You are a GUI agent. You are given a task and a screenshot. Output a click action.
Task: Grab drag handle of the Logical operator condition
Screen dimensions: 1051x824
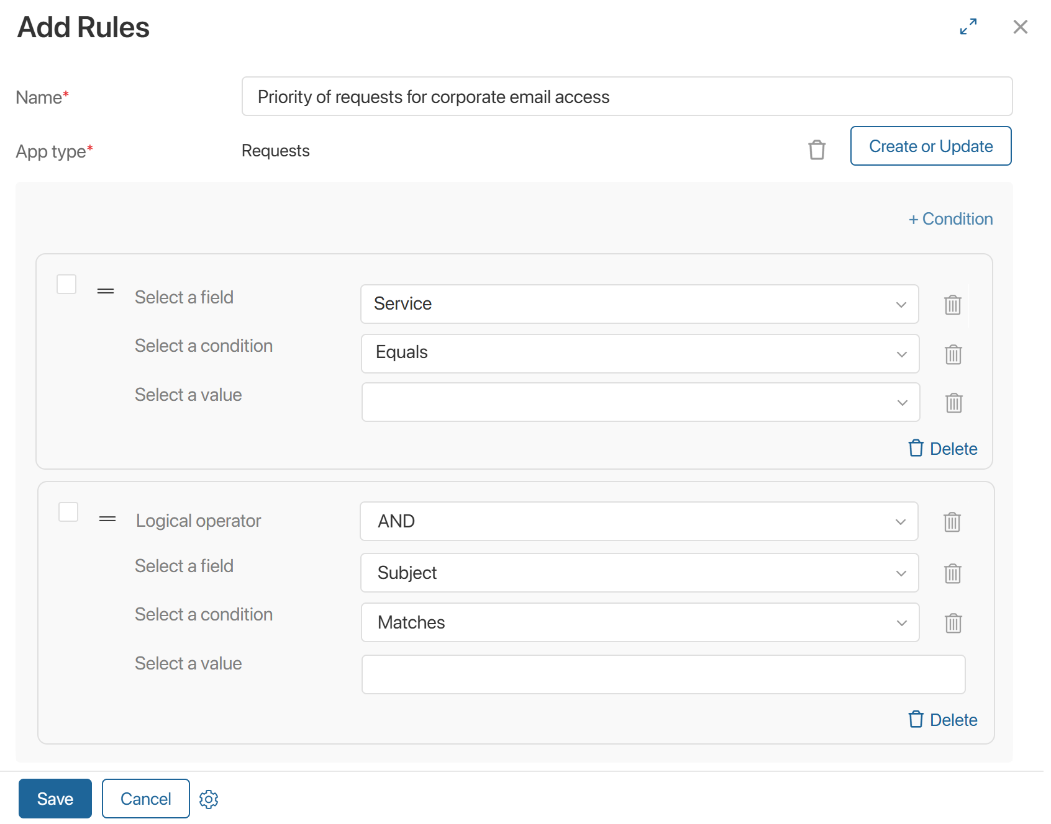click(107, 519)
